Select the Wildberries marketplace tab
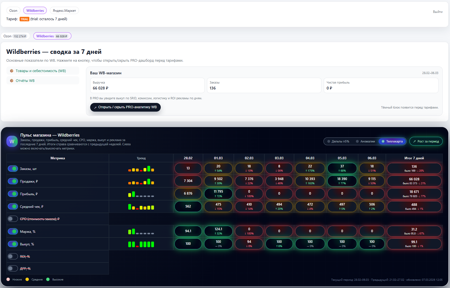Screen dimensions: 450x288 tap(35, 11)
